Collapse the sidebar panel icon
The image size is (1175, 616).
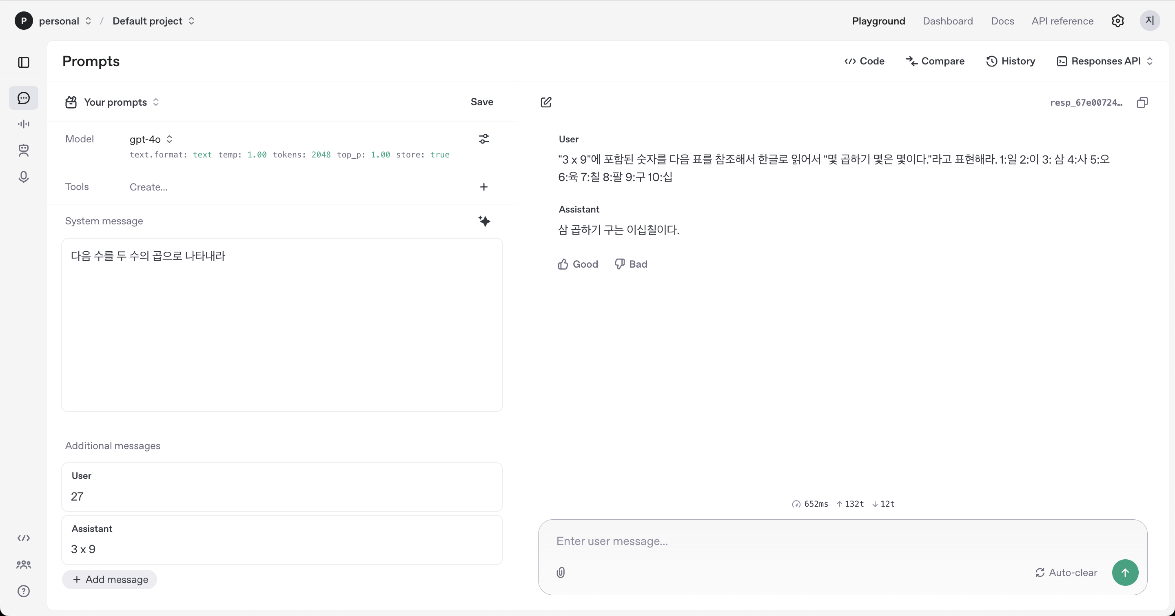pyautogui.click(x=24, y=62)
